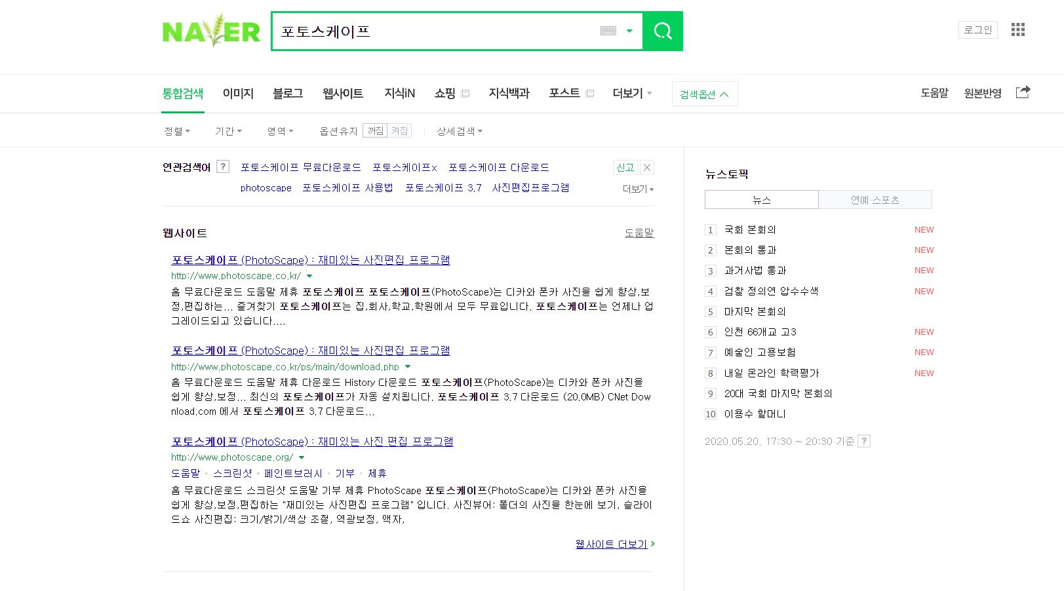
Task: Open news topic 국회 본회의
Action: [750, 229]
